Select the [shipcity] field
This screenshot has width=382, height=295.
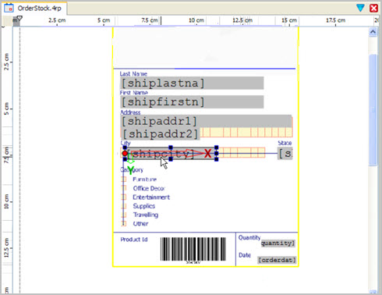click(x=171, y=154)
